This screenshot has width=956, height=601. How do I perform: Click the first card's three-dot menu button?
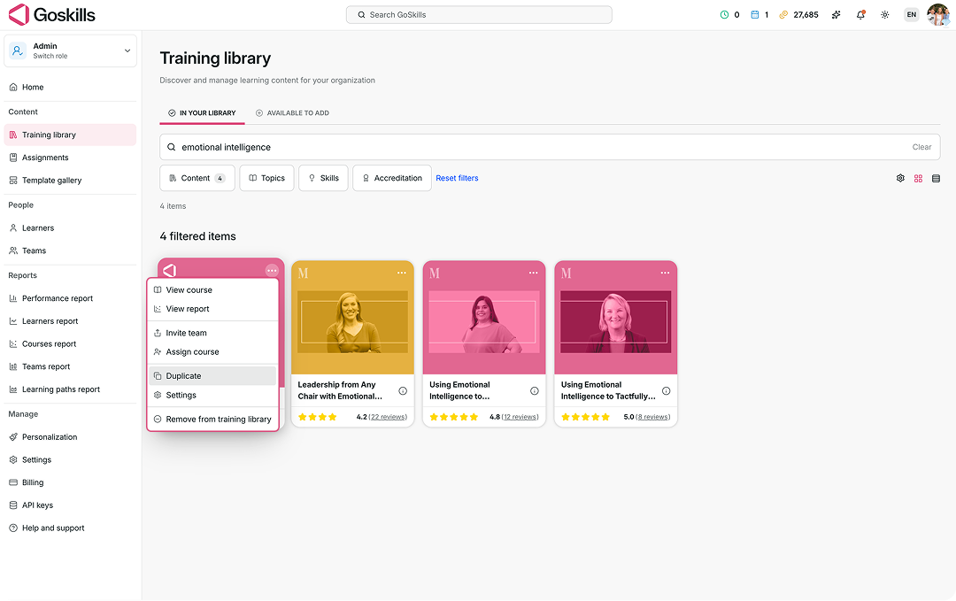coord(272,271)
